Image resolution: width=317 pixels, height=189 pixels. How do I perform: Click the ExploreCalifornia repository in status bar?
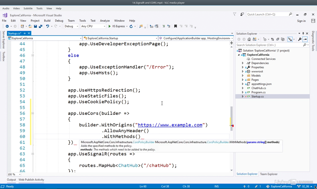pos(279,186)
